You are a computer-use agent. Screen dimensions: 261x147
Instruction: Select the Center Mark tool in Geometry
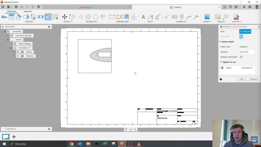(88, 17)
